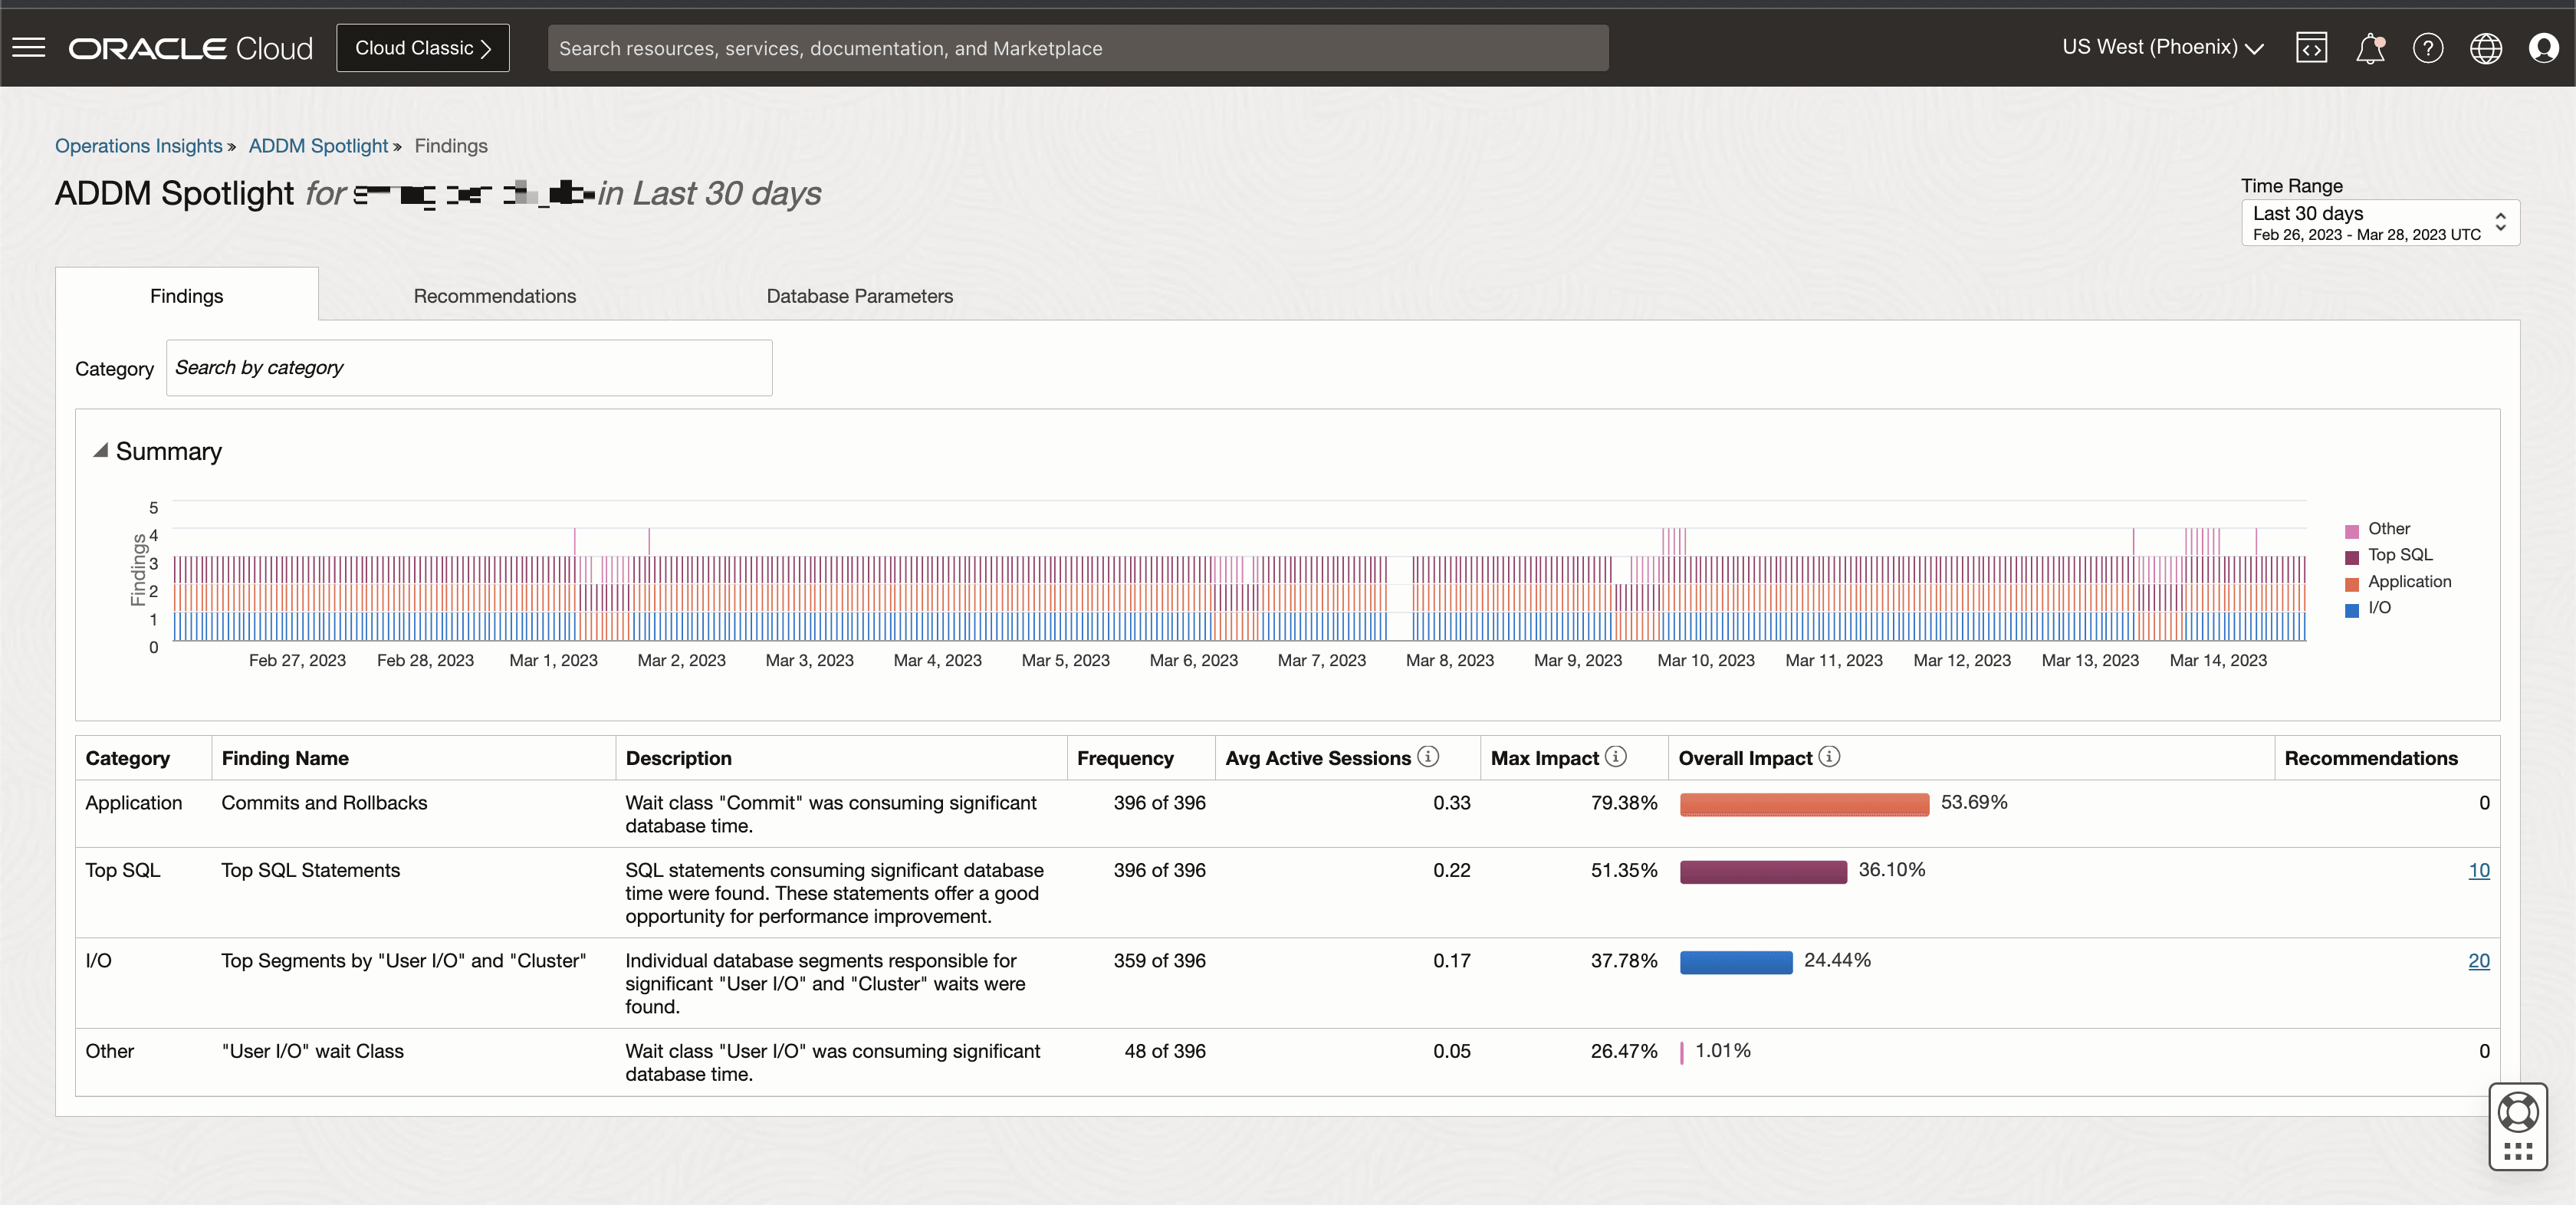Open the Operations Insights breadcrumb link

pos(138,145)
